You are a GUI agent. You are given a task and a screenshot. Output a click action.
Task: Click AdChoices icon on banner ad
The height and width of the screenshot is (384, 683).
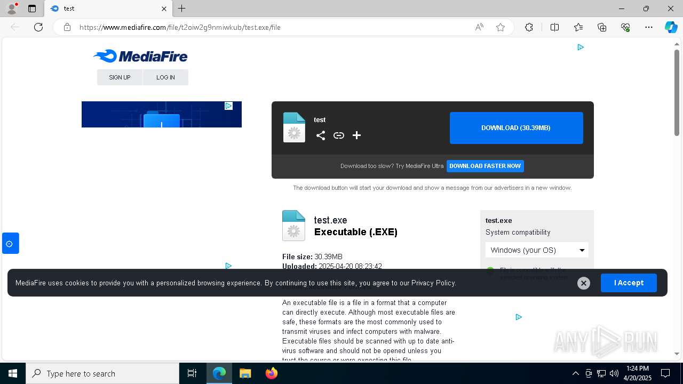(228, 106)
